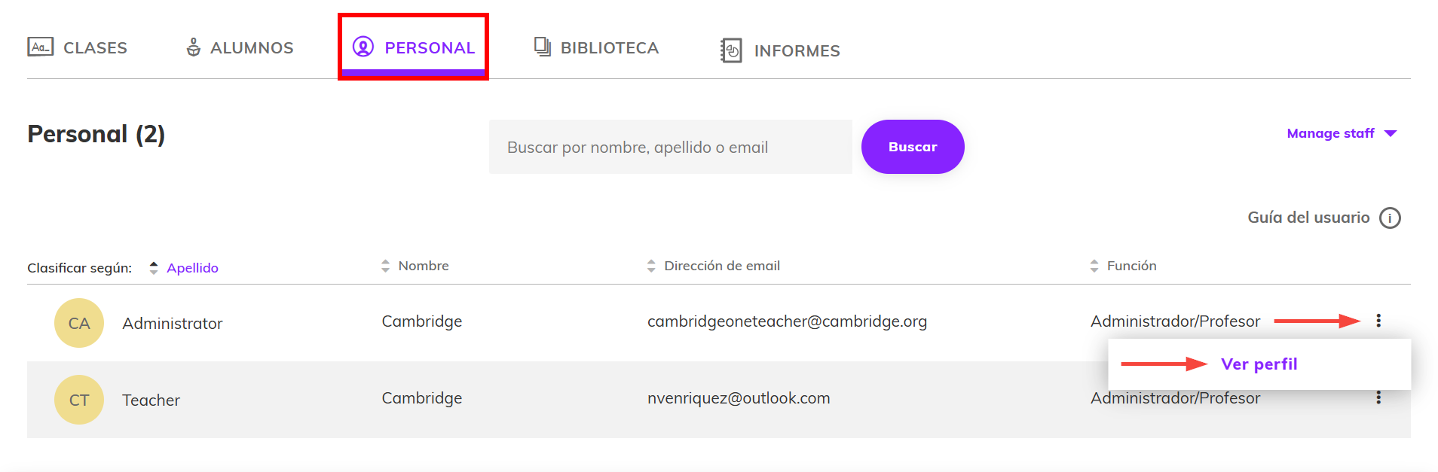
Task: Go to the Biblioteca tab
Action: 596,47
